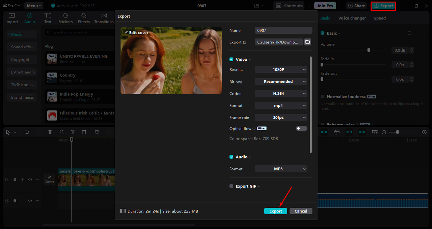The height and width of the screenshot is (229, 432).
Task: Enable Normalize loudness checkbox
Action: (323, 97)
